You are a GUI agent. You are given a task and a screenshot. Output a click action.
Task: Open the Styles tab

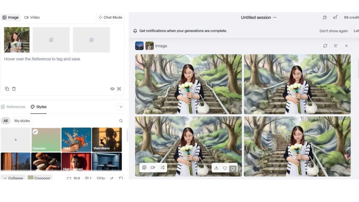[39, 107]
